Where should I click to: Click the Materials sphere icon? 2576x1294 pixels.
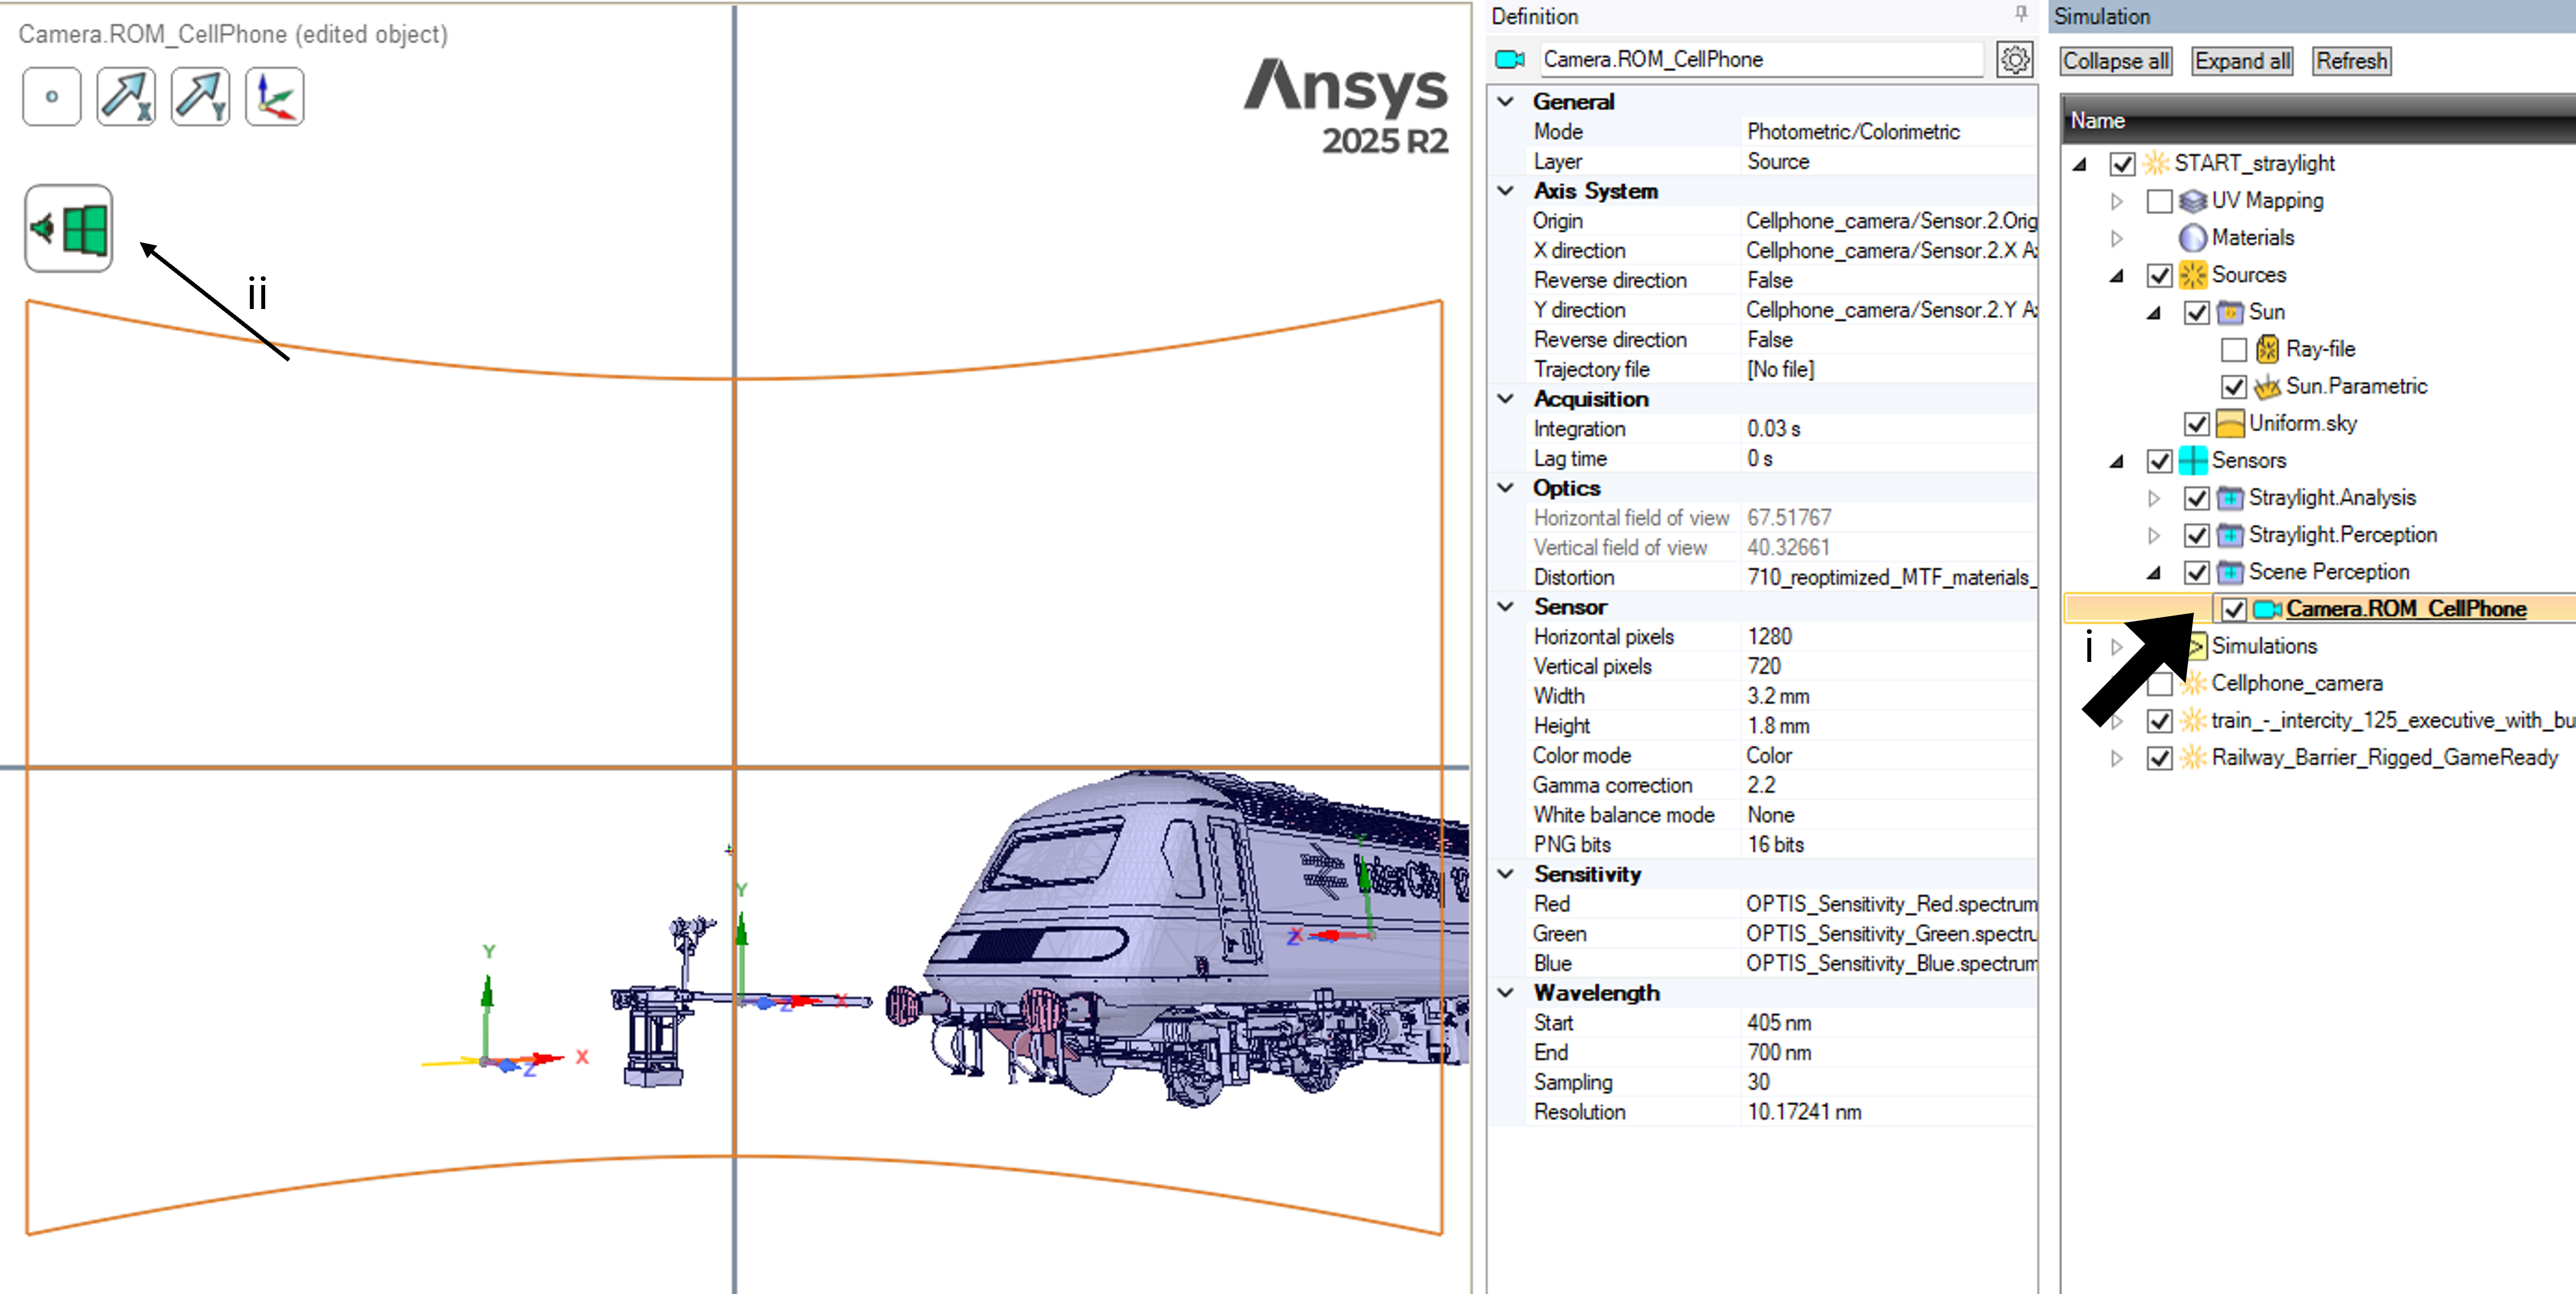pyautogui.click(x=2193, y=238)
